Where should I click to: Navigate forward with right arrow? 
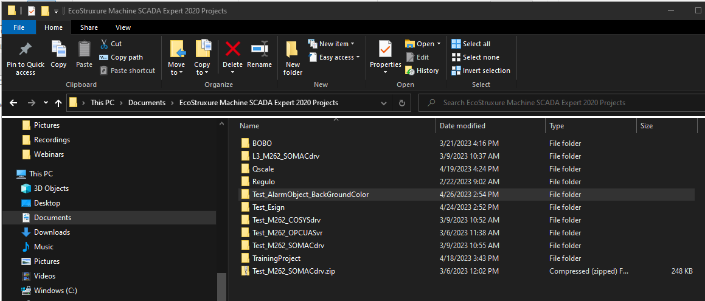pyautogui.click(x=31, y=103)
